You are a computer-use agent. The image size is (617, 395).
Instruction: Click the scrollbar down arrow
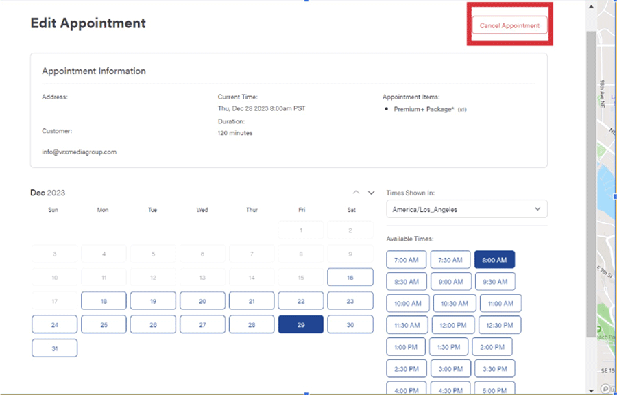click(590, 388)
